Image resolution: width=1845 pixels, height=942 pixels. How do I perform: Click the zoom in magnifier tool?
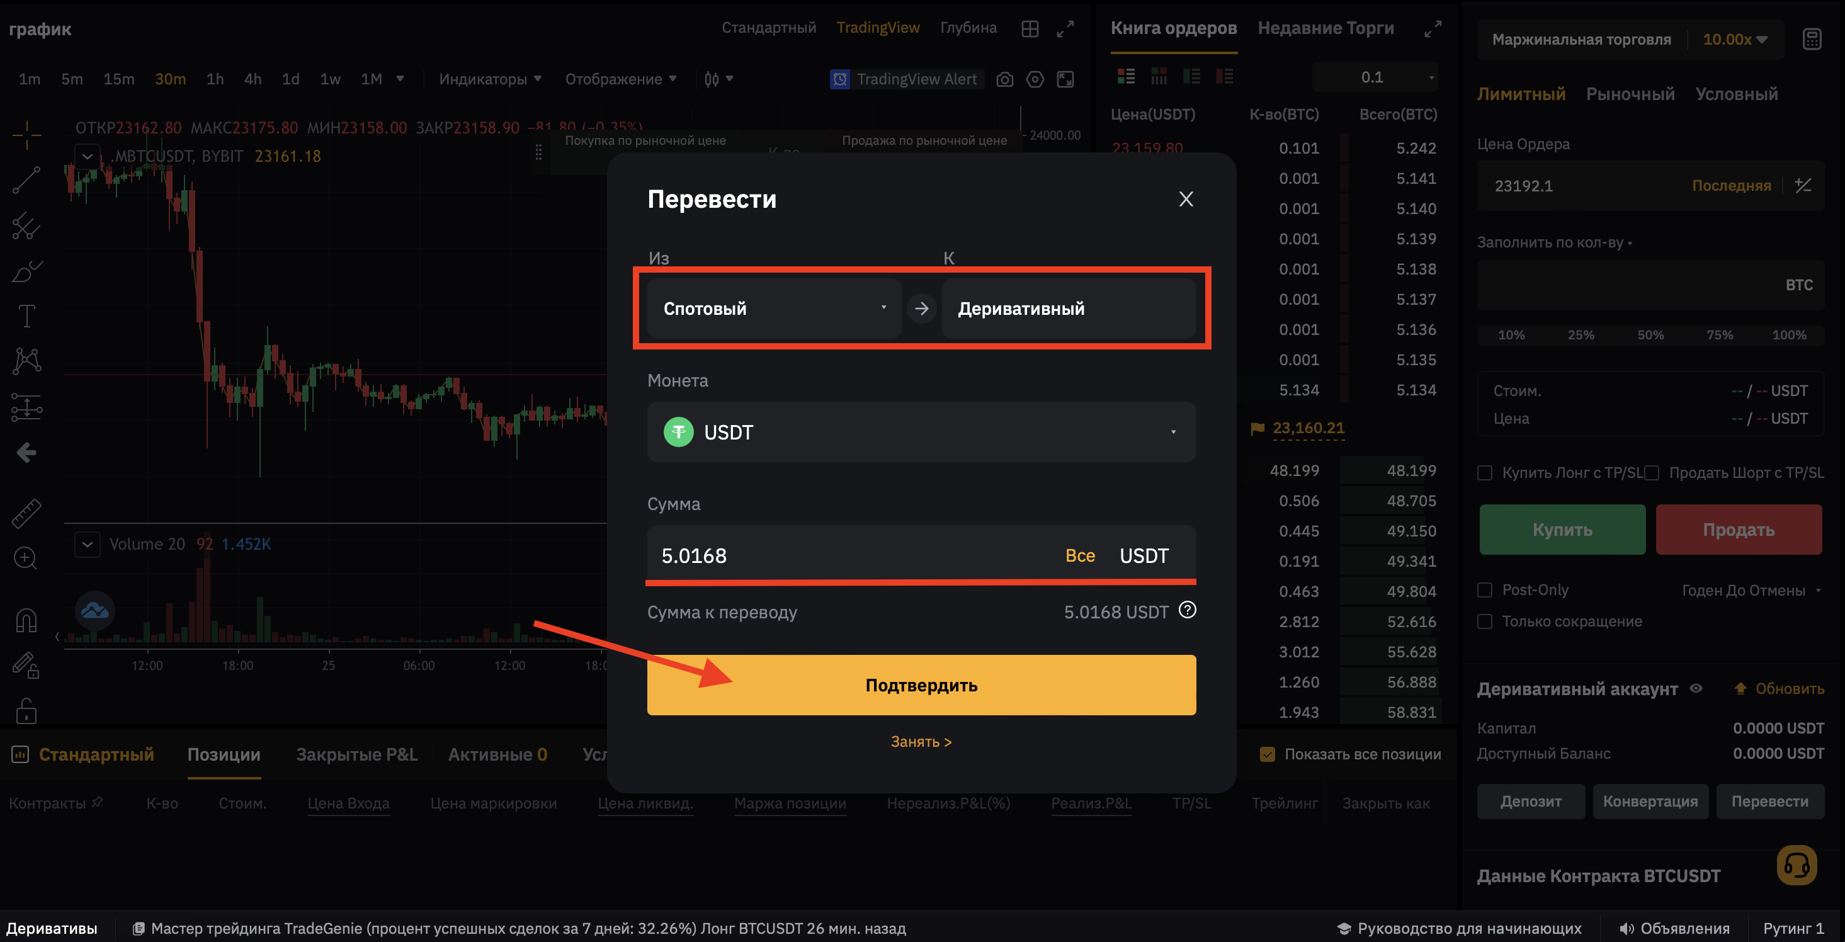tap(26, 558)
